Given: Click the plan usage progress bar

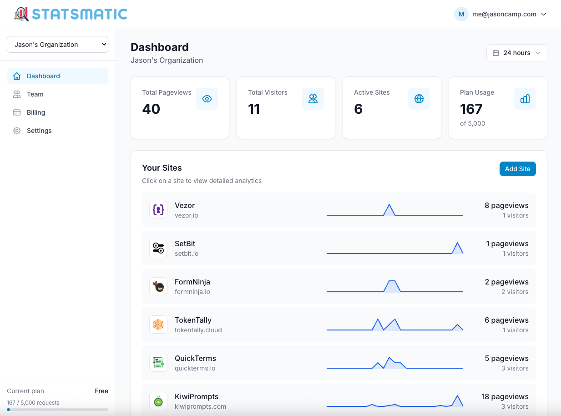Looking at the screenshot, I should pos(57,409).
